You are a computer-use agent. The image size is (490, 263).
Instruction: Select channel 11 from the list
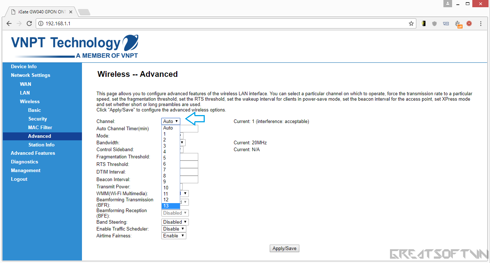click(170, 194)
